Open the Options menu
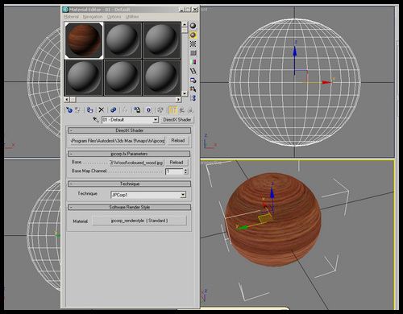Viewport: 403px width, 314px height. [114, 17]
